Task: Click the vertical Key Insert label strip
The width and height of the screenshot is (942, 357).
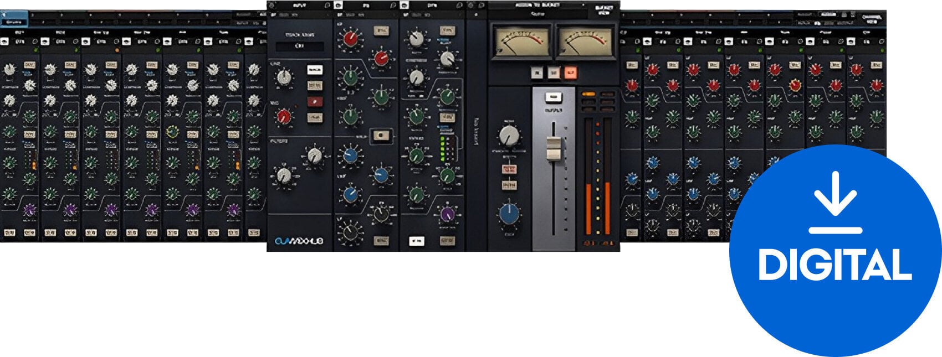Action: (x=476, y=132)
